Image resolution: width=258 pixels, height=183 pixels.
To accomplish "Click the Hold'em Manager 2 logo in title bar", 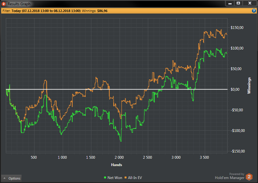I will point(4,4).
